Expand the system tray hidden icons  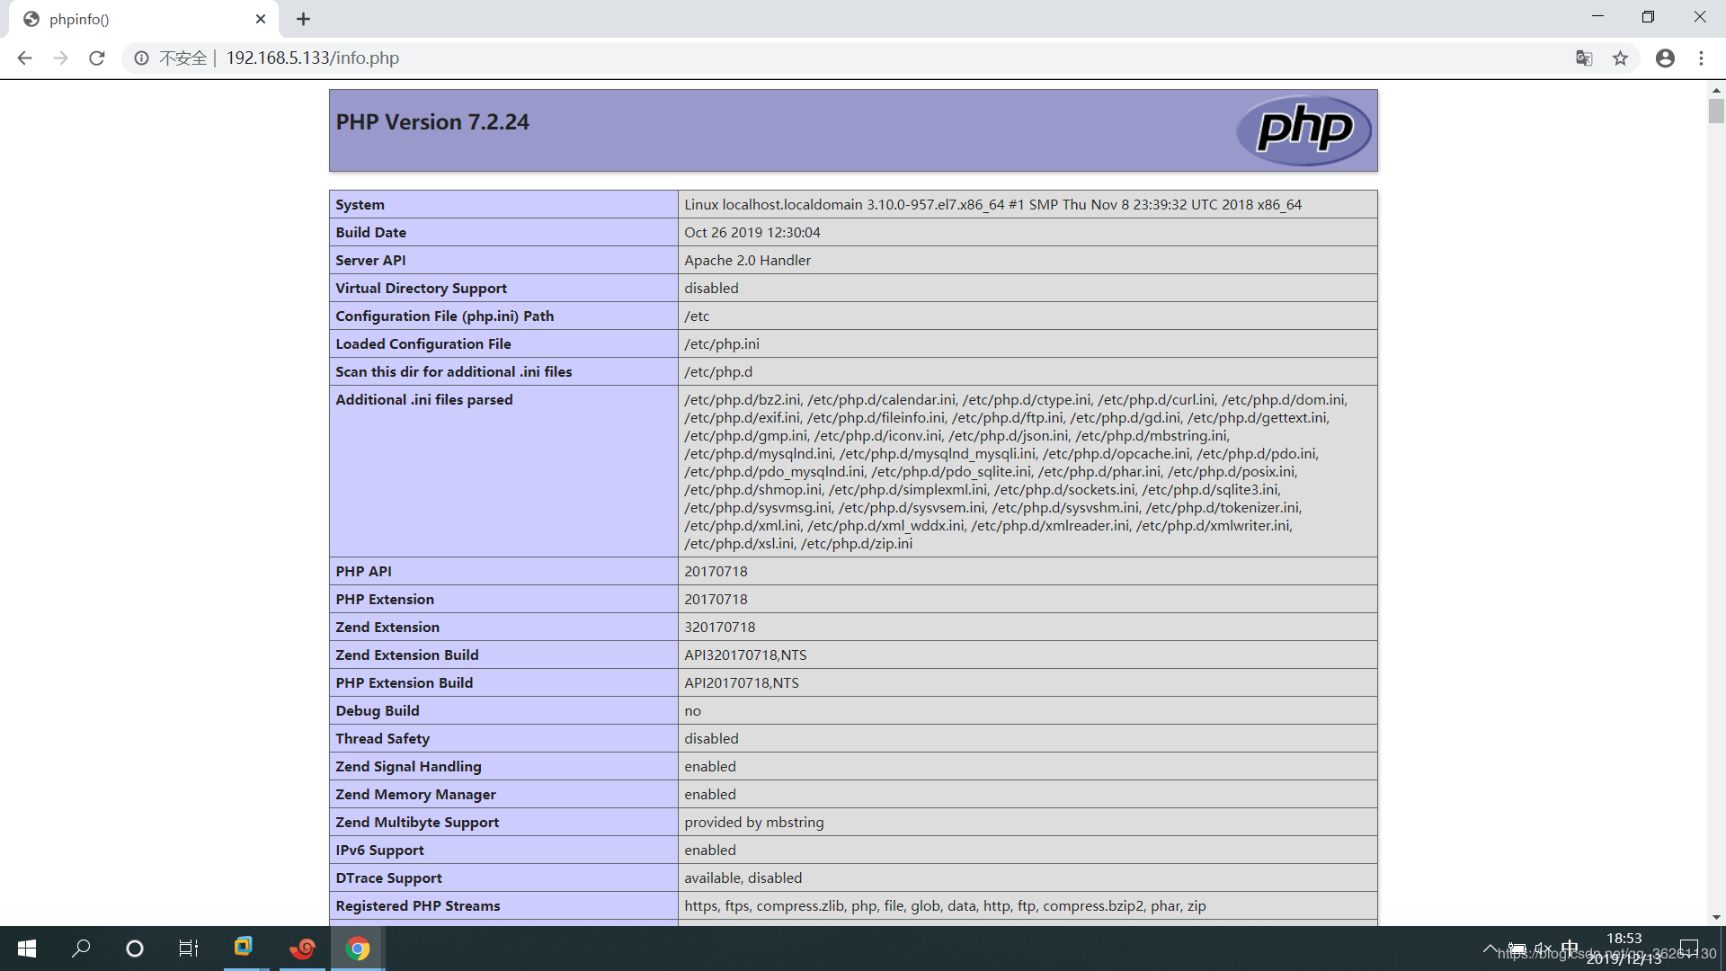point(1490,949)
